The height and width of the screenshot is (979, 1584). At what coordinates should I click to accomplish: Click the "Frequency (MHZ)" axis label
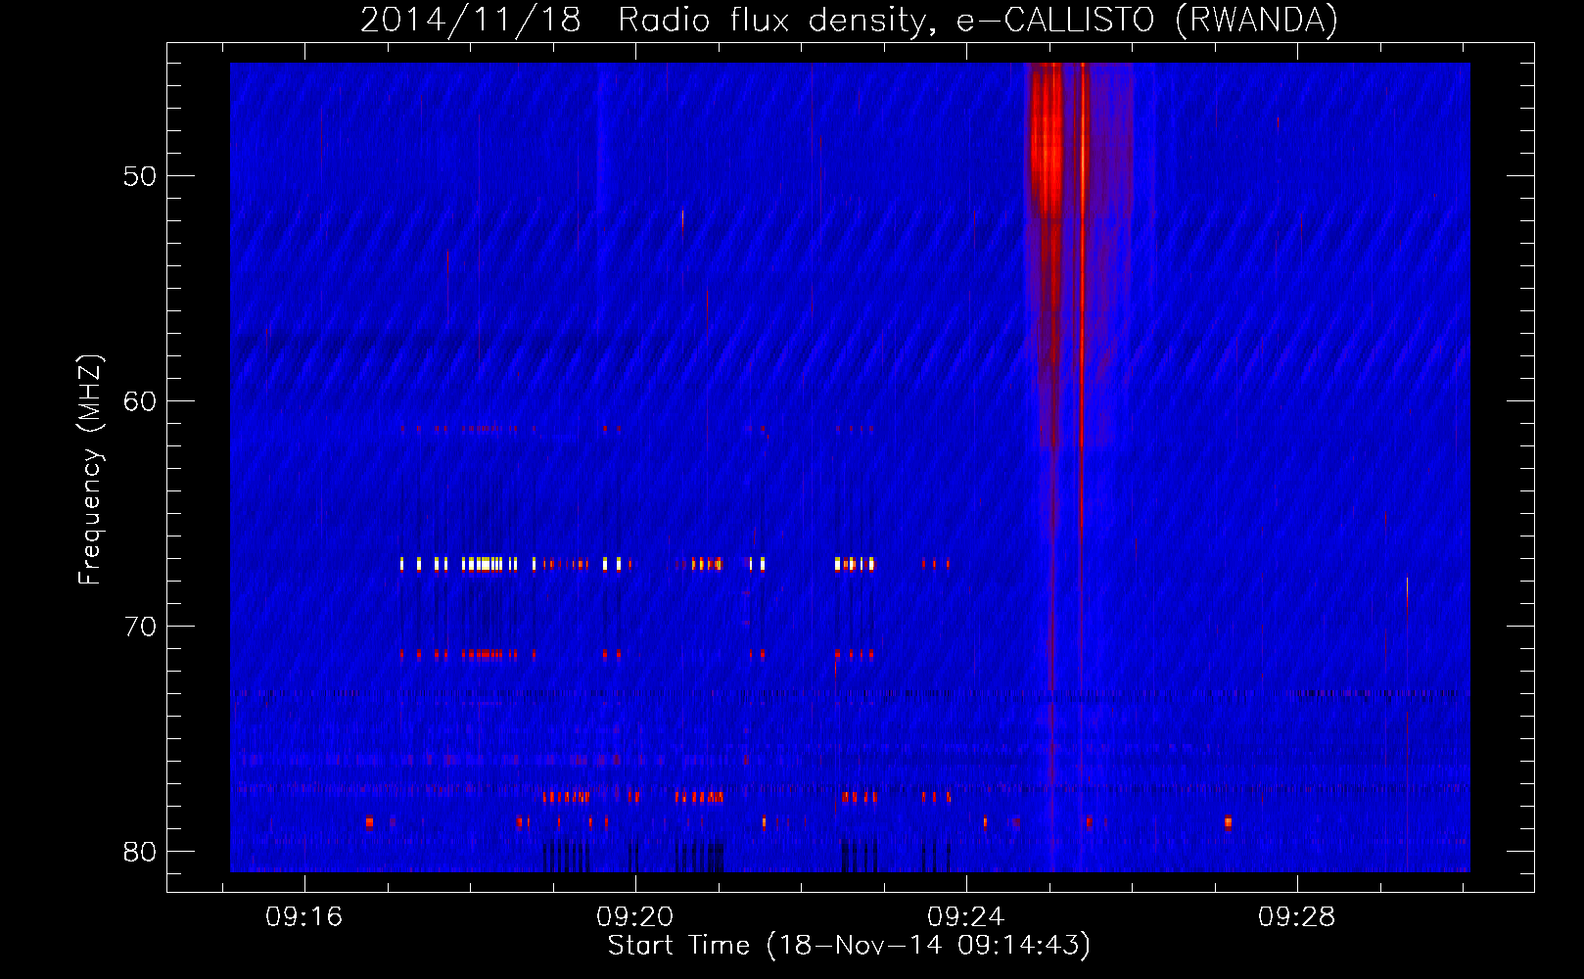[x=90, y=470]
